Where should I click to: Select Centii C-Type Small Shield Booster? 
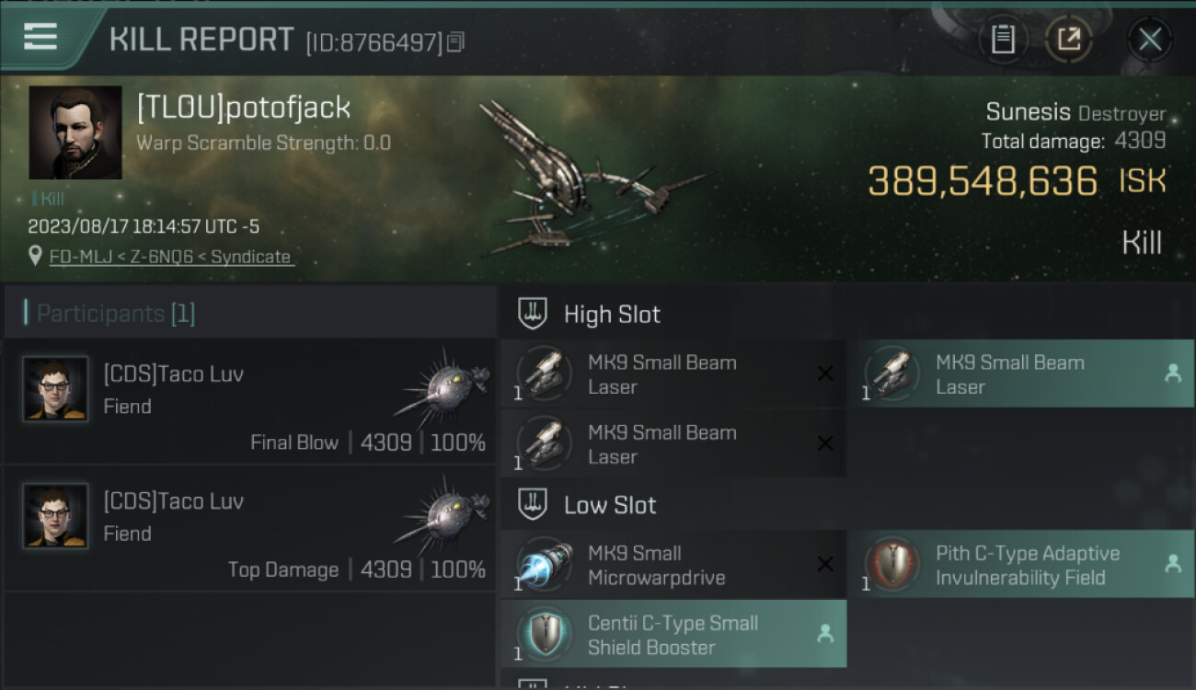[673, 634]
